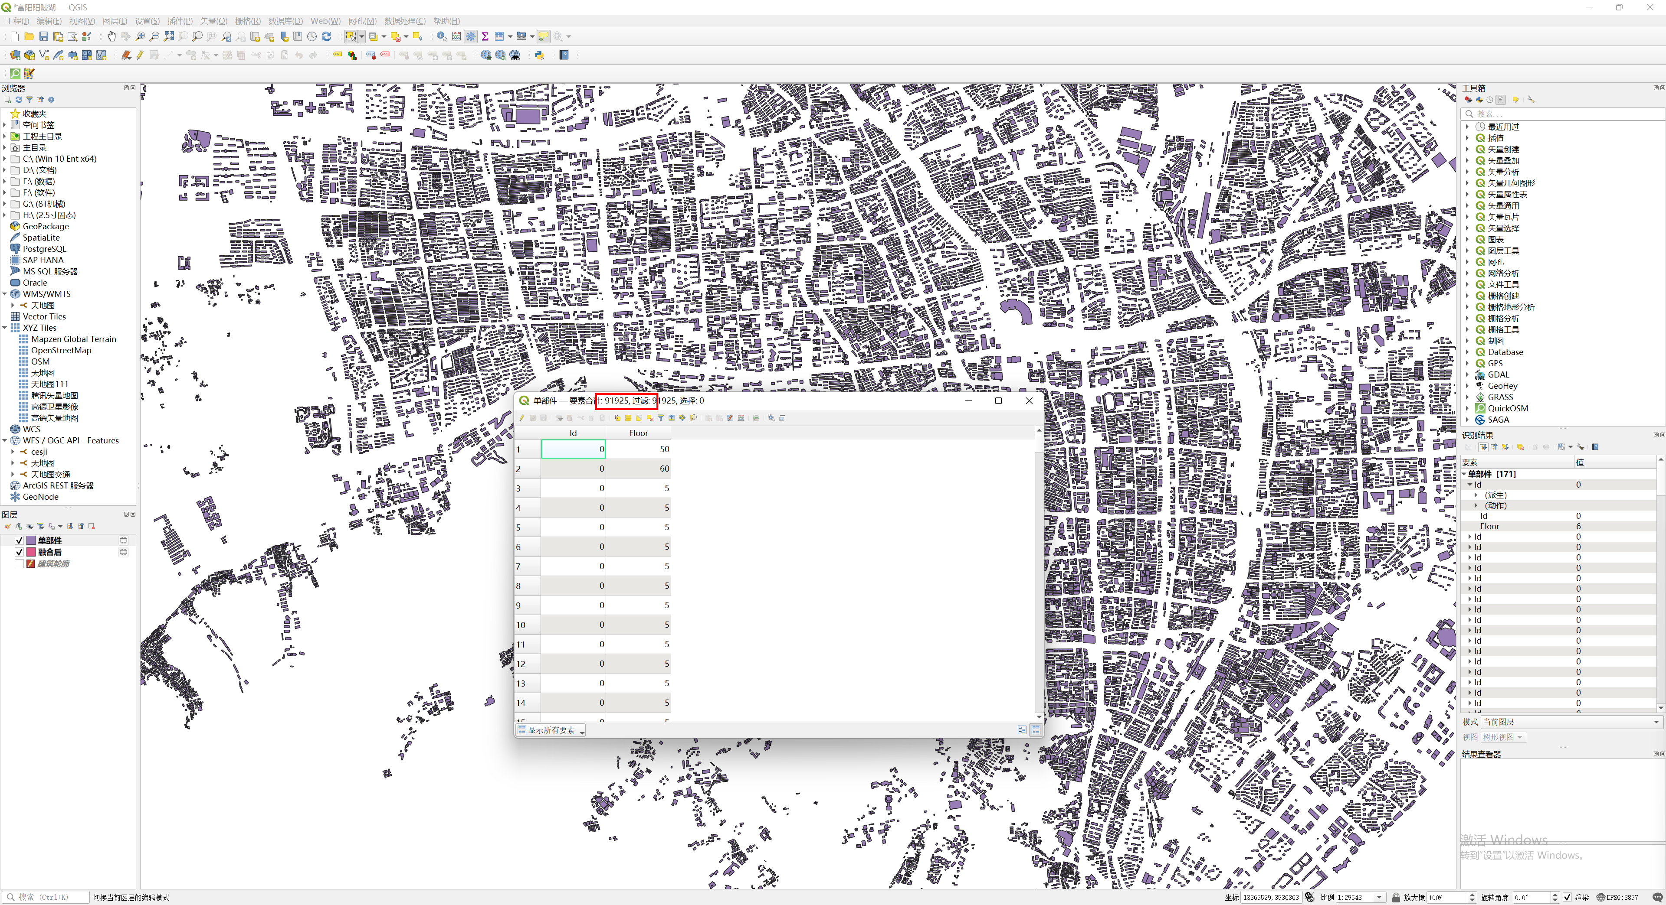
Task: Click the 单部件 layer purple color swatch
Action: (30, 540)
